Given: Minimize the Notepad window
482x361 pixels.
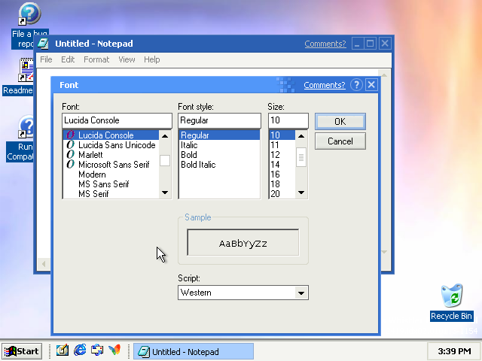Looking at the screenshot, I should click(358, 44).
